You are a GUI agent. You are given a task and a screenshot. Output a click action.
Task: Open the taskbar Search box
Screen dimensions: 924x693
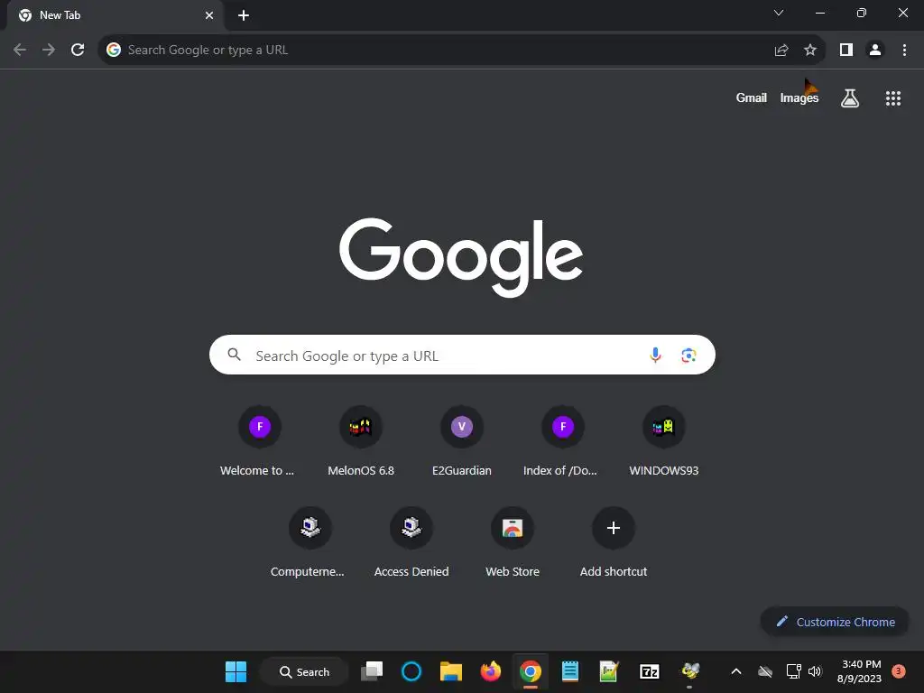click(x=305, y=671)
